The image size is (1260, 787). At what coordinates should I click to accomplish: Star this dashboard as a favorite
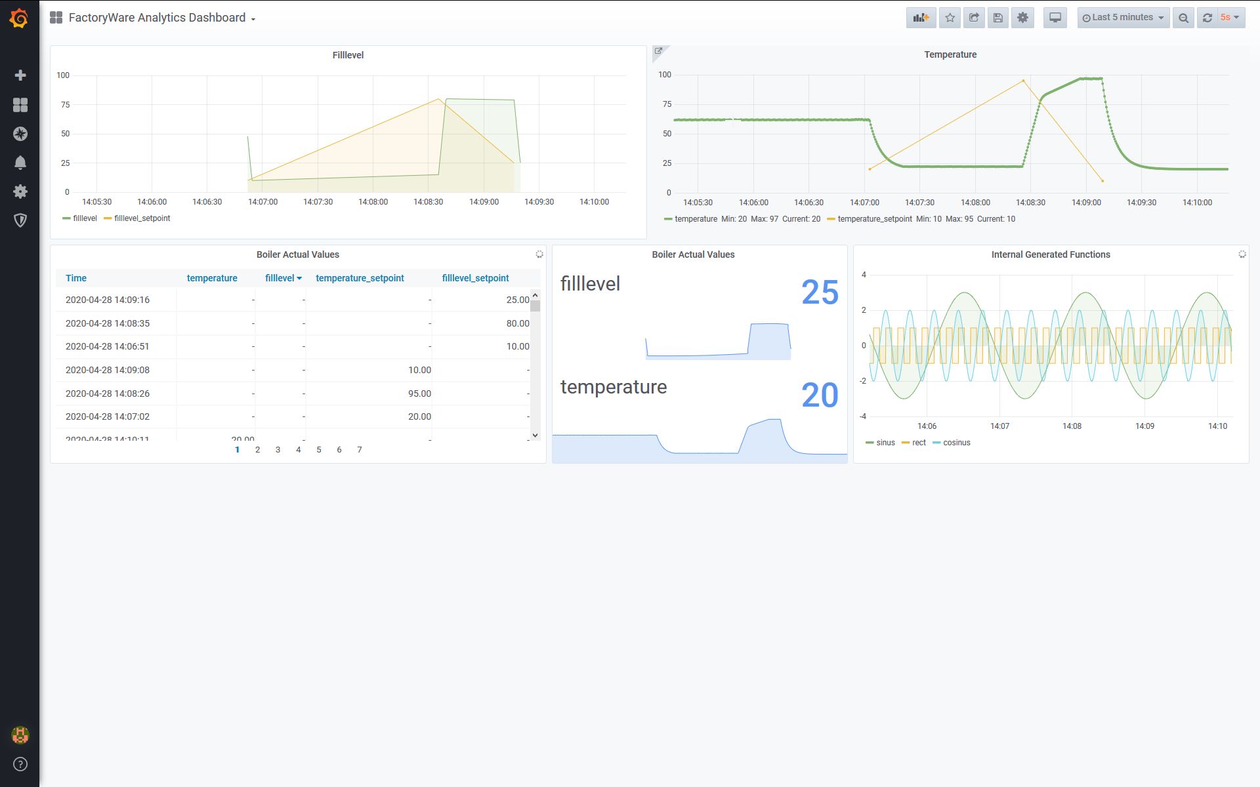(x=950, y=18)
